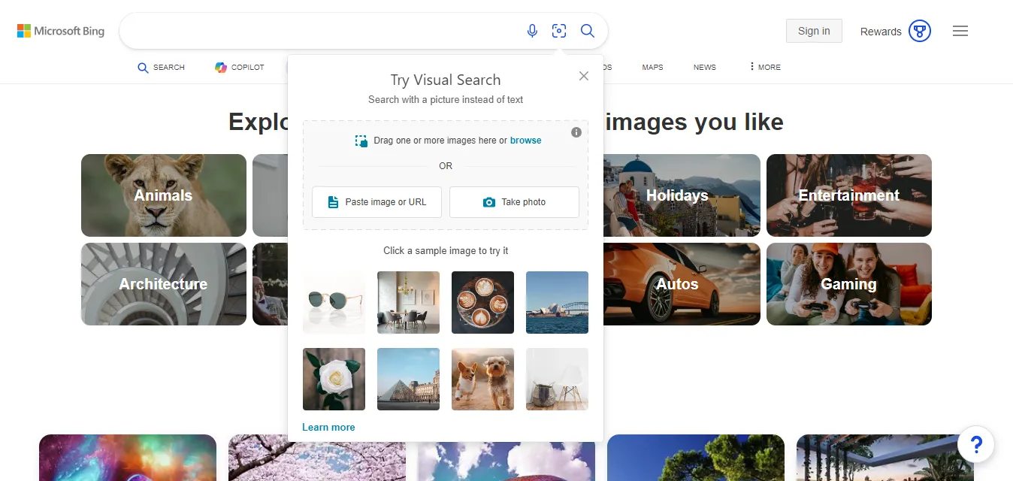Image resolution: width=1013 pixels, height=481 pixels.
Task: Click the Take photo button
Action: (x=514, y=201)
